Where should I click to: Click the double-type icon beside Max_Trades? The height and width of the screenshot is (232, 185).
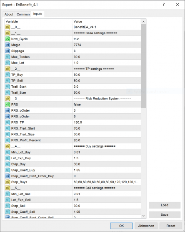7,57
